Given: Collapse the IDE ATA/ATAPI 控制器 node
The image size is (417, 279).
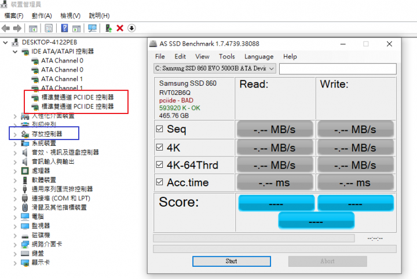Looking at the screenshot, I should (x=15, y=52).
